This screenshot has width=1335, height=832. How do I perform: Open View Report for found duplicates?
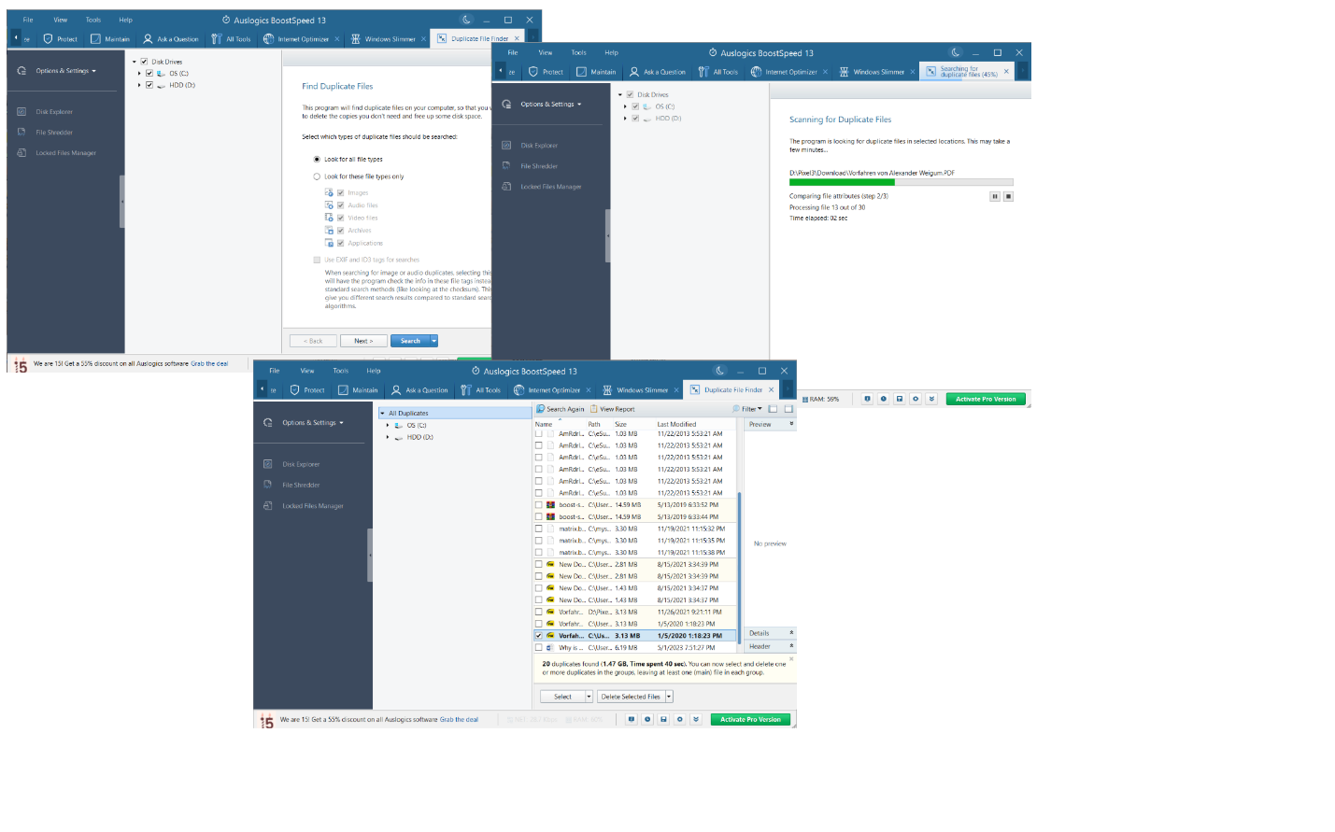[x=616, y=409]
